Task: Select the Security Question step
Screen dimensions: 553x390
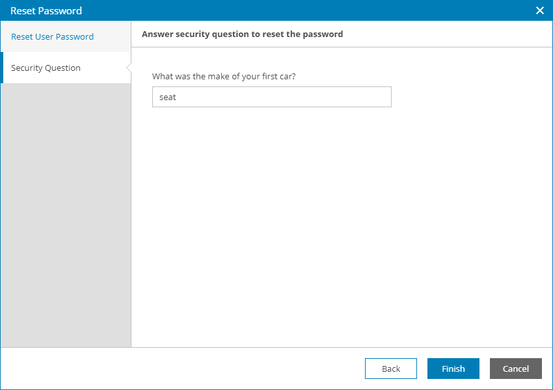Action: [46, 68]
